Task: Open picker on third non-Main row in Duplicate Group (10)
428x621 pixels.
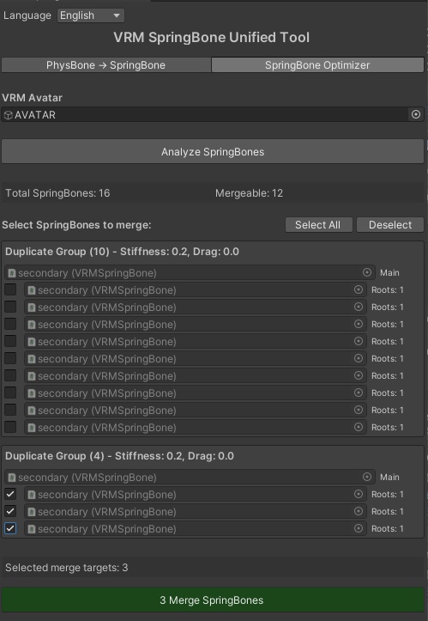Action: 359,324
